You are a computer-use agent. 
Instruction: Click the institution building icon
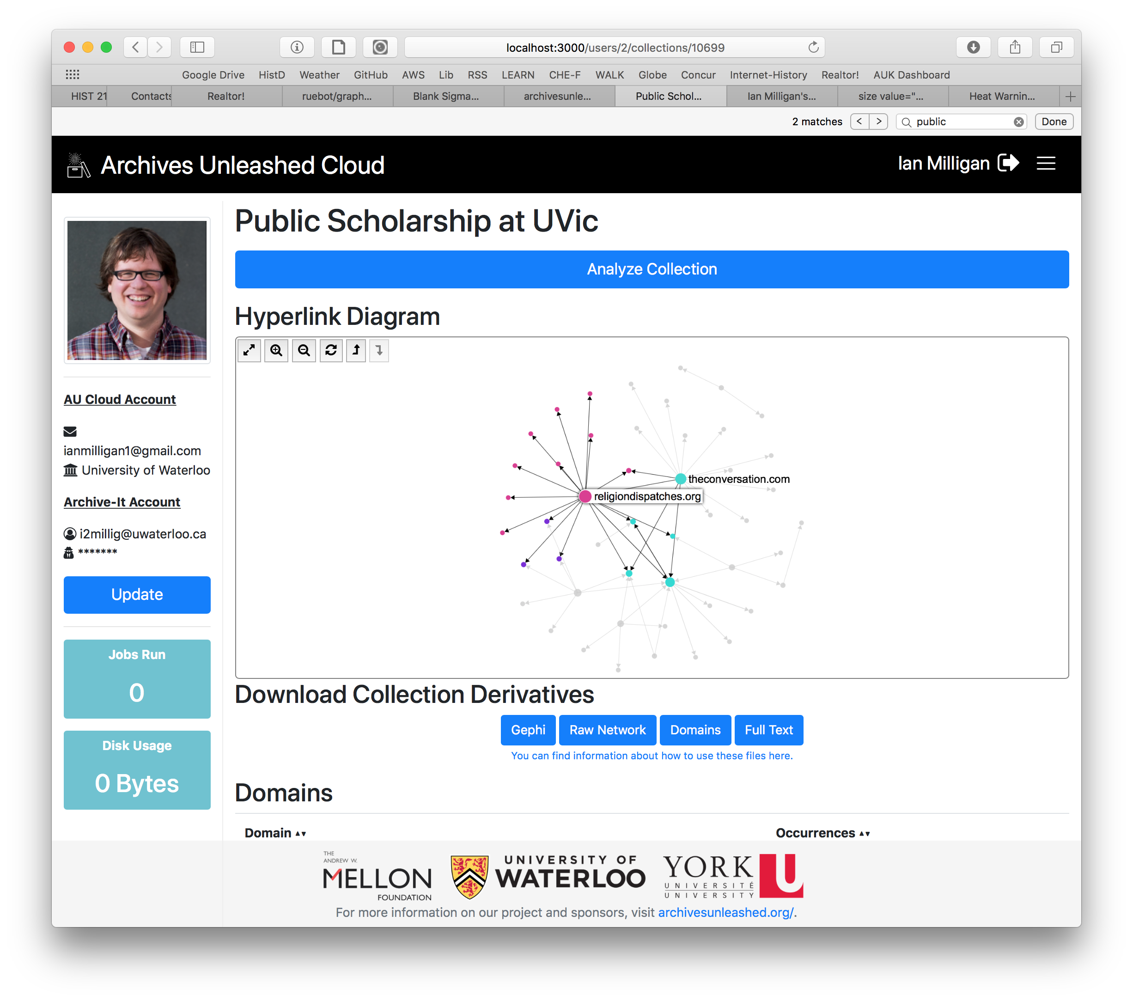(x=70, y=470)
